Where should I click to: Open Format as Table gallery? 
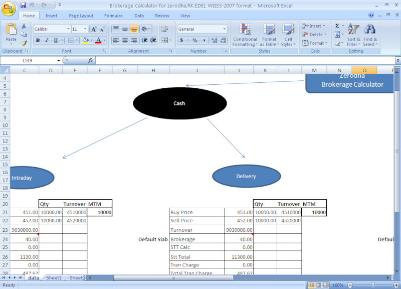[x=269, y=35]
